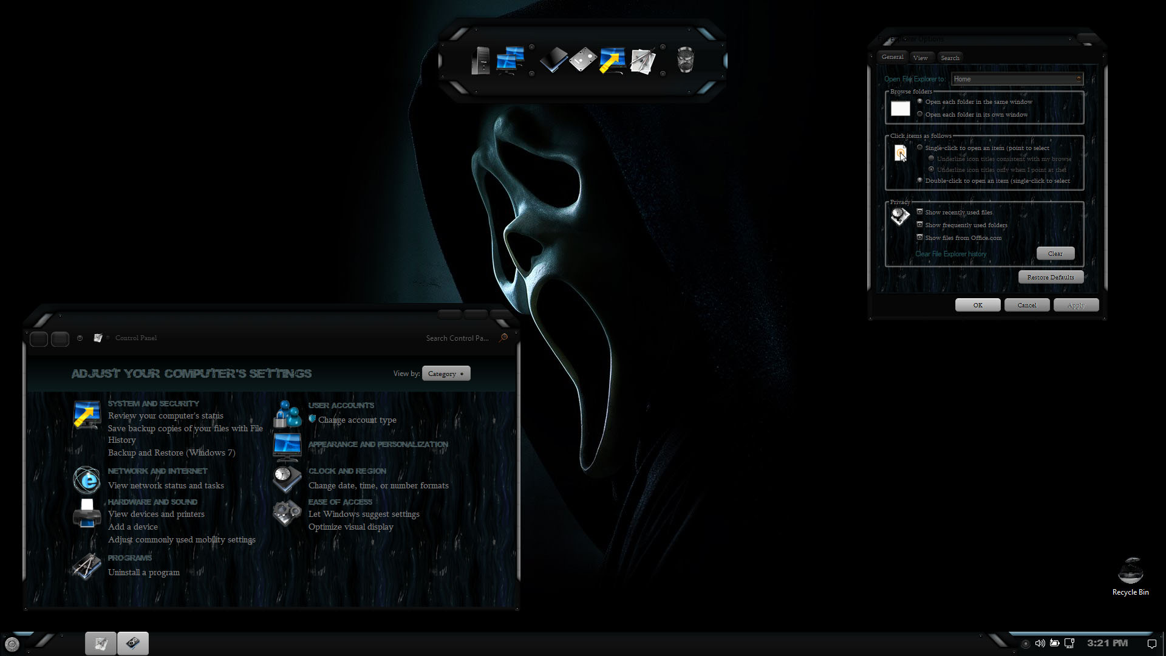
Task: Toggle Show frequently used folders checkbox
Action: point(920,225)
